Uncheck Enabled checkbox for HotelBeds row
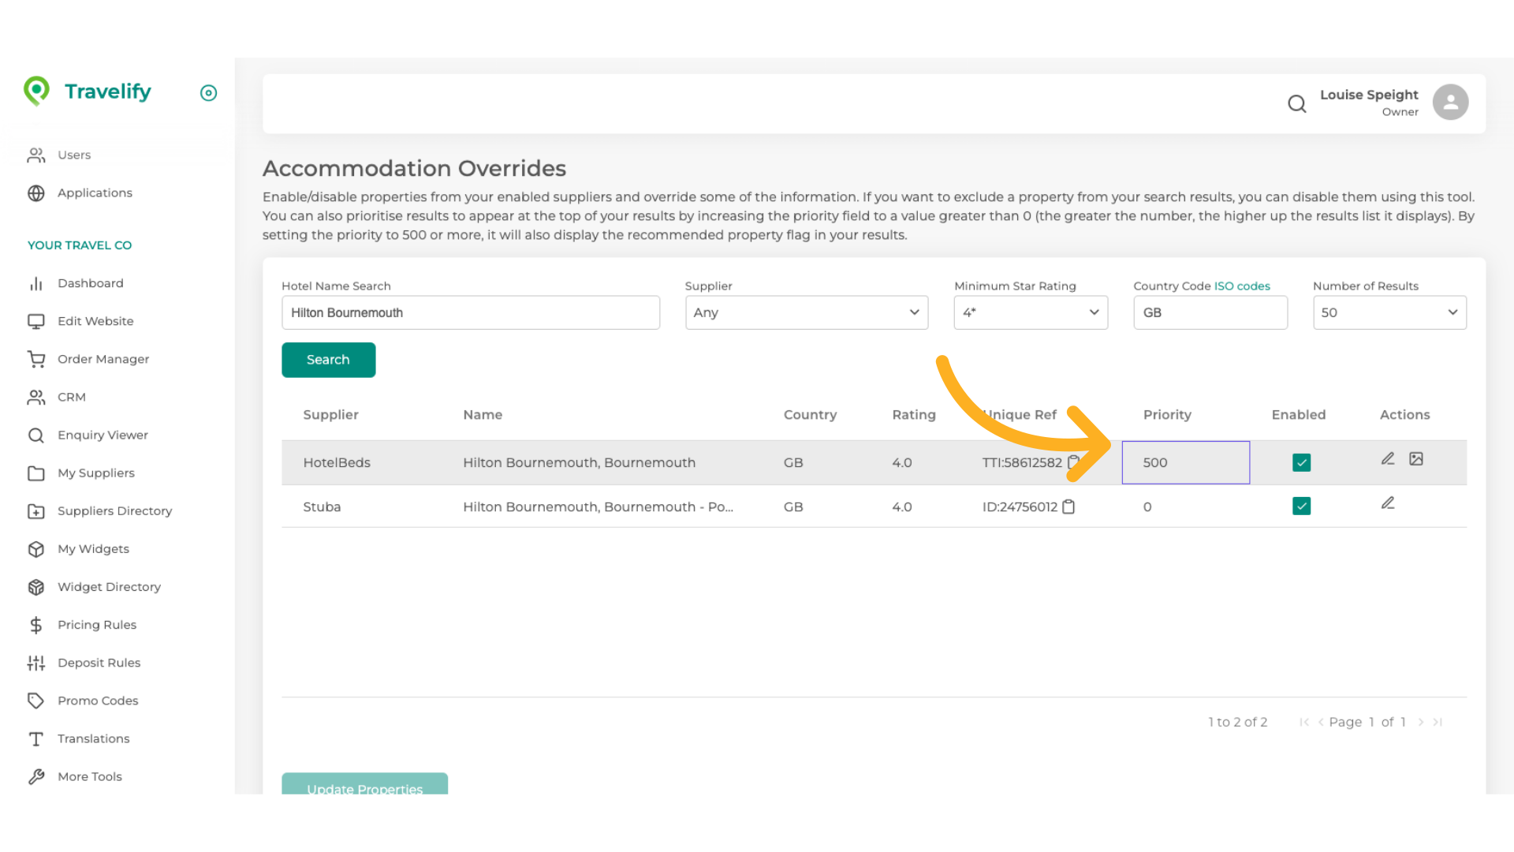This screenshot has height=852, width=1514. point(1301,462)
